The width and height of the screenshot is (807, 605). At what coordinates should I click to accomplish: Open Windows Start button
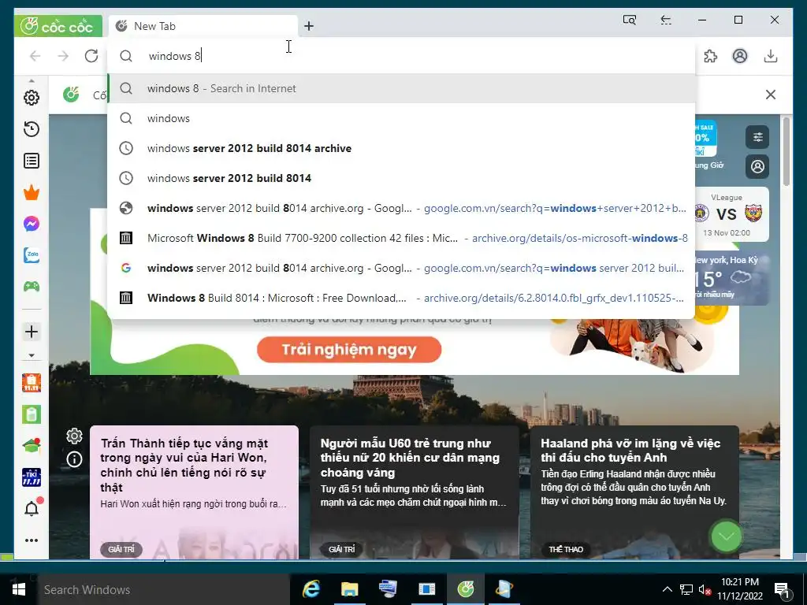click(19, 589)
